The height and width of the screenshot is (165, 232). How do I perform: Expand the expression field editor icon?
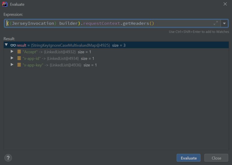[x=215, y=23]
